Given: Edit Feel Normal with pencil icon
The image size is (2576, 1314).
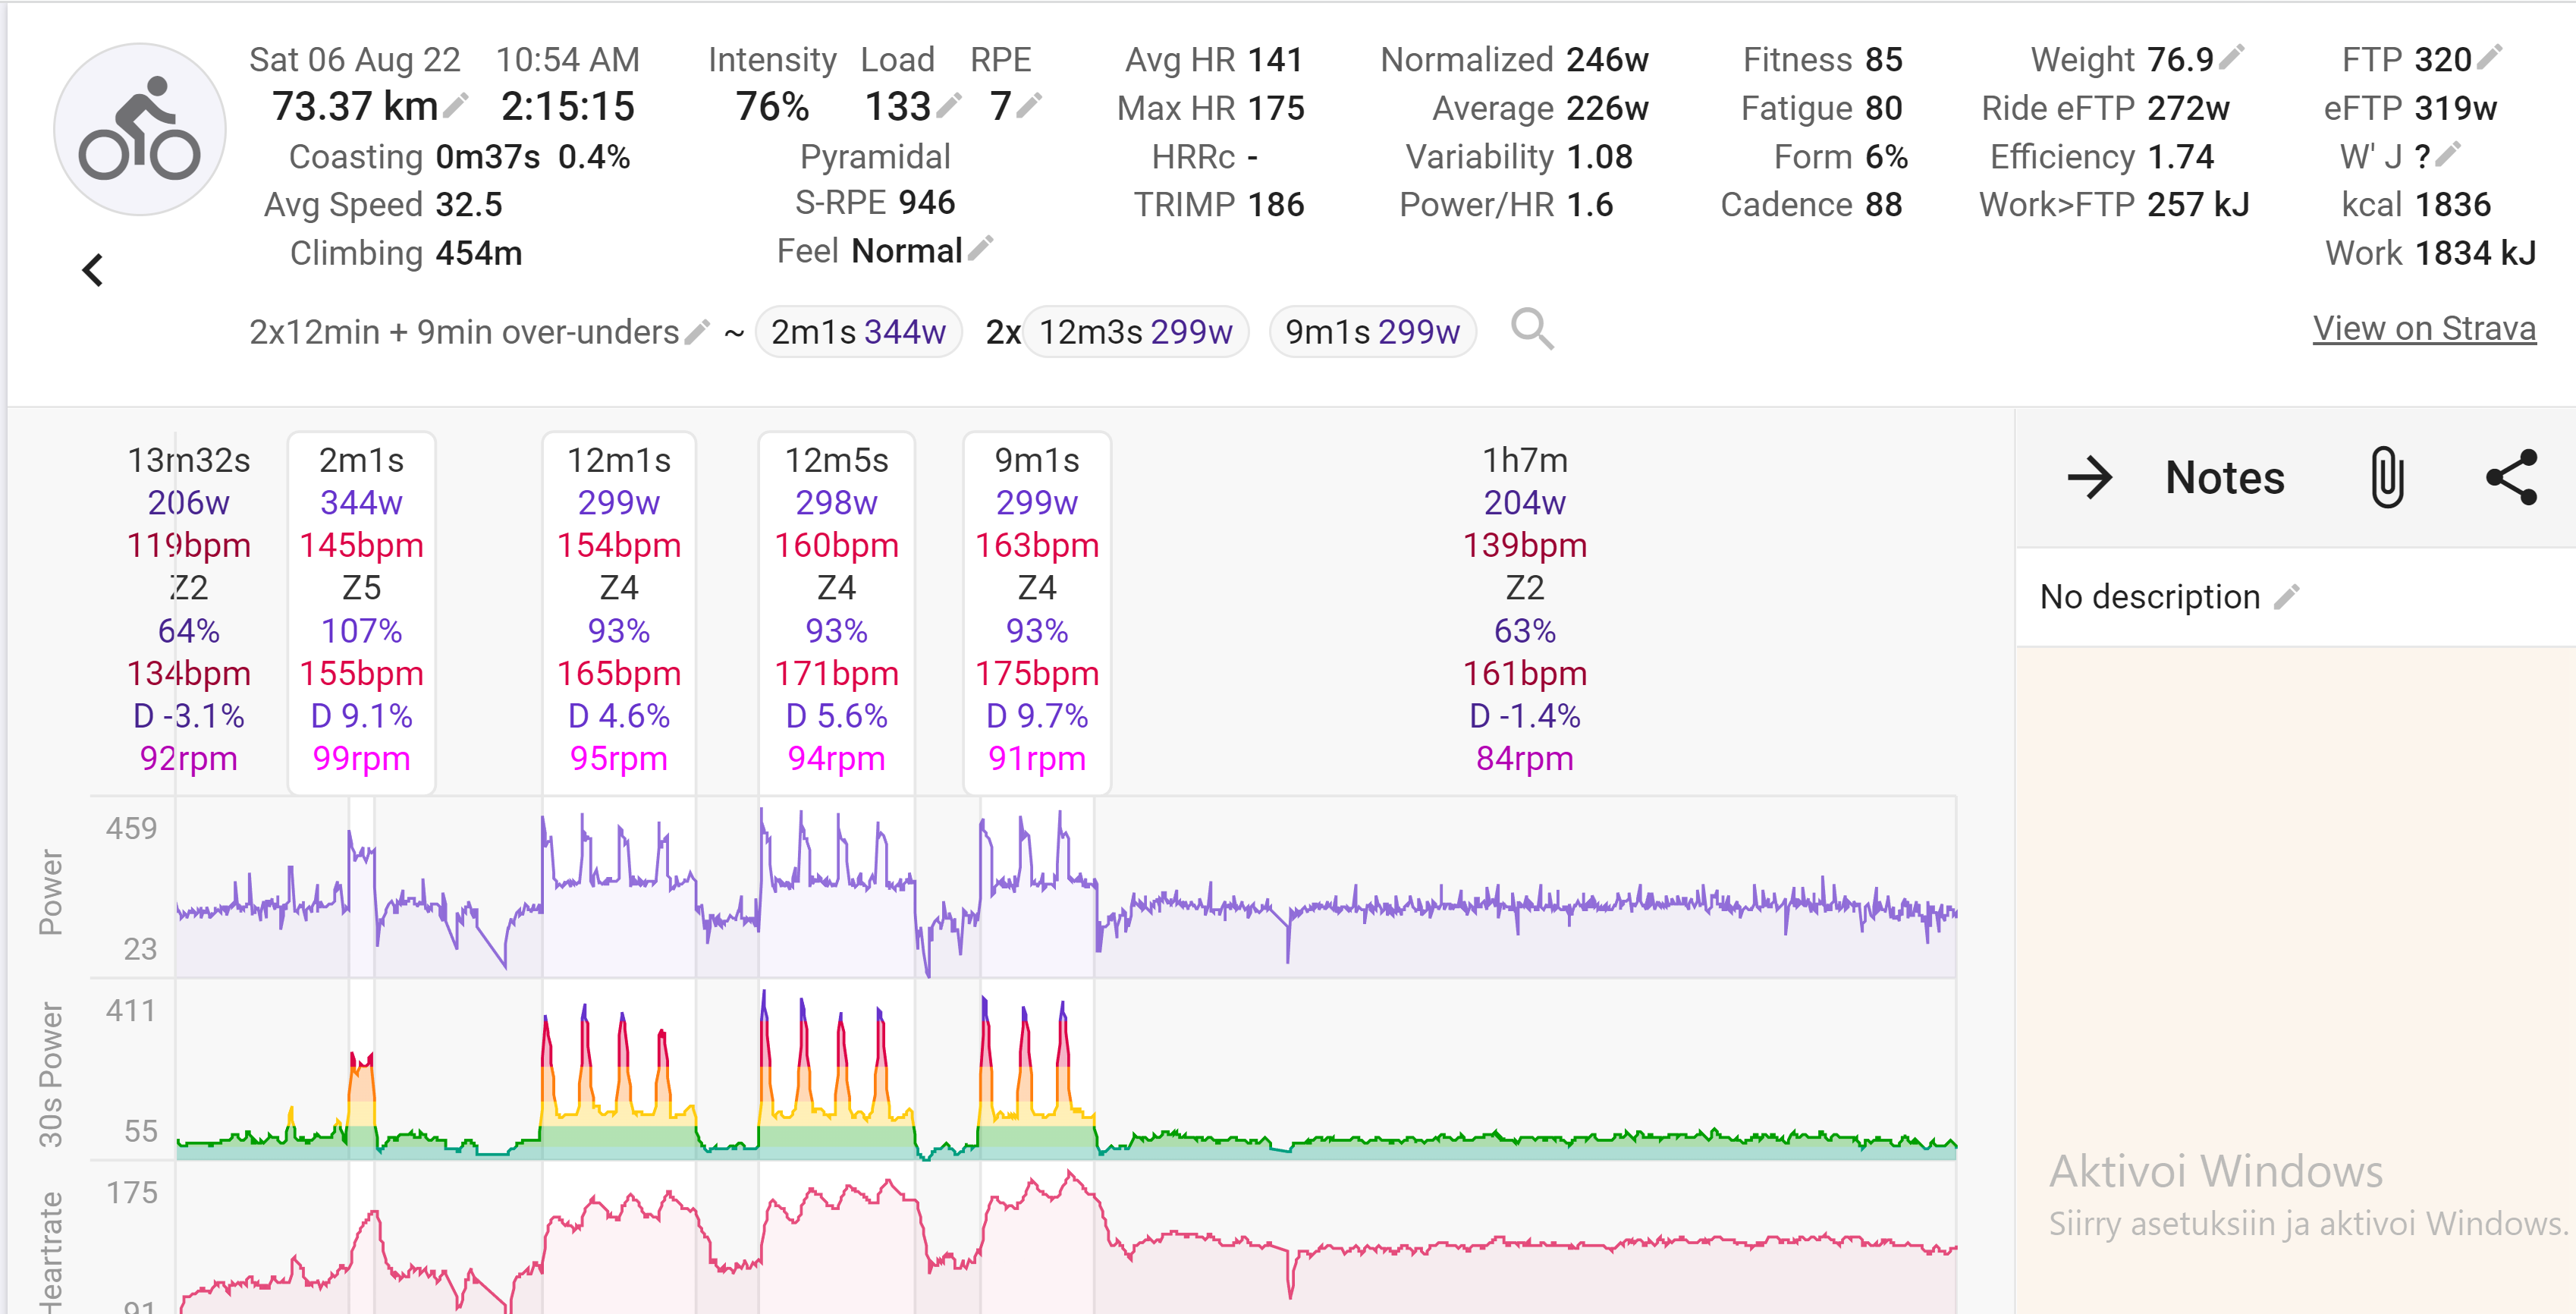Looking at the screenshot, I should click(981, 248).
